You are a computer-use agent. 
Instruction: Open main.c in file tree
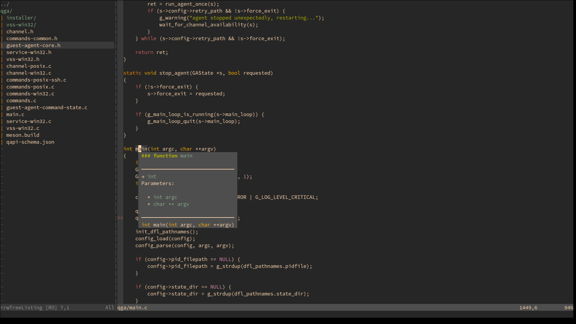coord(15,114)
